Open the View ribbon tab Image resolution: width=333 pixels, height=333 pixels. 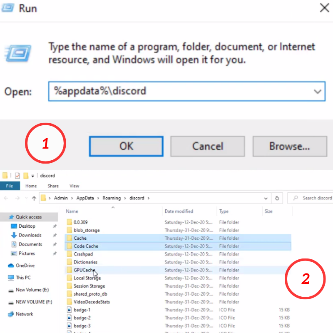(x=75, y=186)
